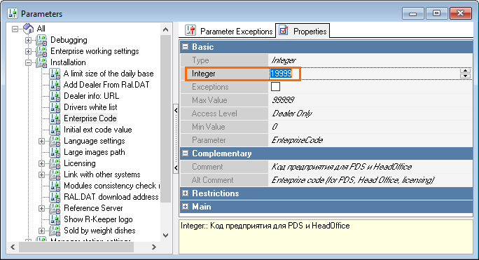Minimize the Parameters window
The height and width of the screenshot is (260, 479).
(x=412, y=14)
